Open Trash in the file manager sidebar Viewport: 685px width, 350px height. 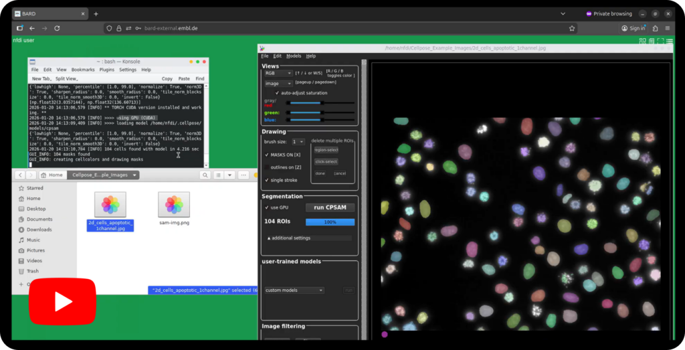coord(32,271)
